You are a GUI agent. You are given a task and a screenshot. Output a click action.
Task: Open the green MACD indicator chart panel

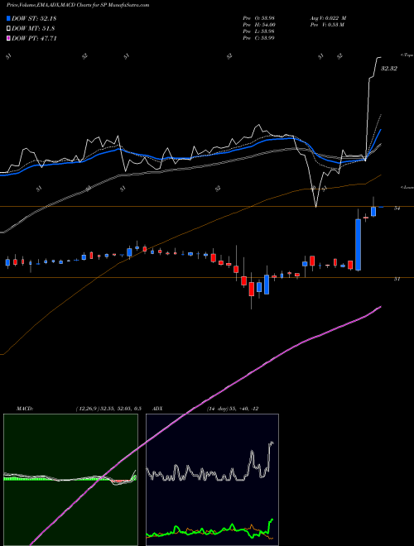click(70, 480)
